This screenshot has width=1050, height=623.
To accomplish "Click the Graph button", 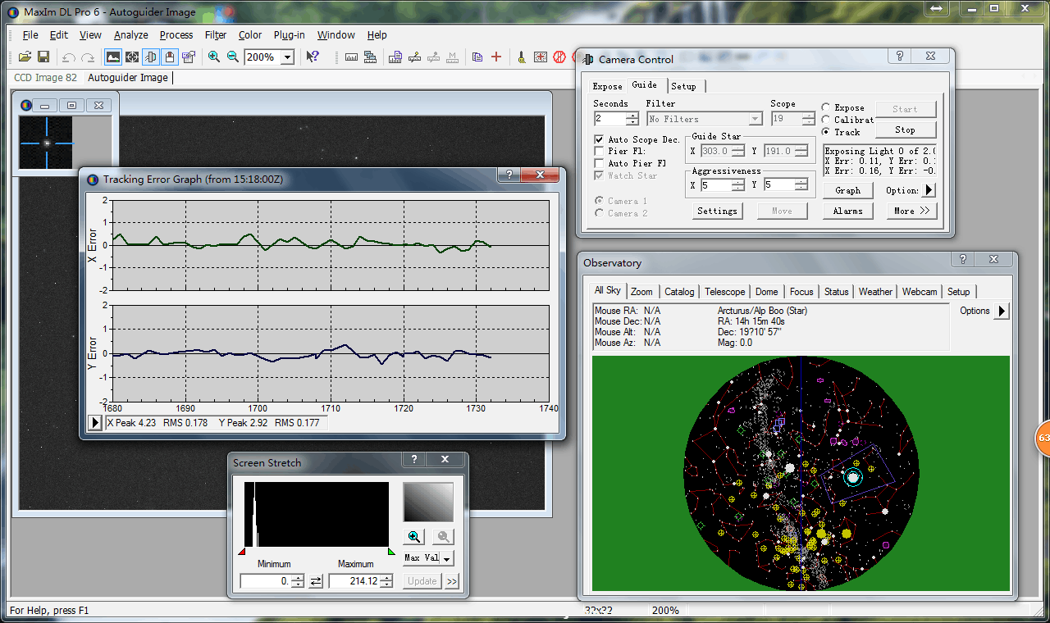I will coord(848,190).
